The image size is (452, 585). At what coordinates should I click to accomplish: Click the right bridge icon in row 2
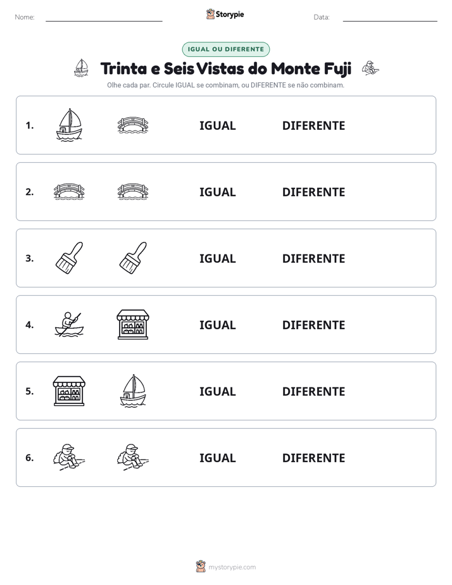click(133, 191)
